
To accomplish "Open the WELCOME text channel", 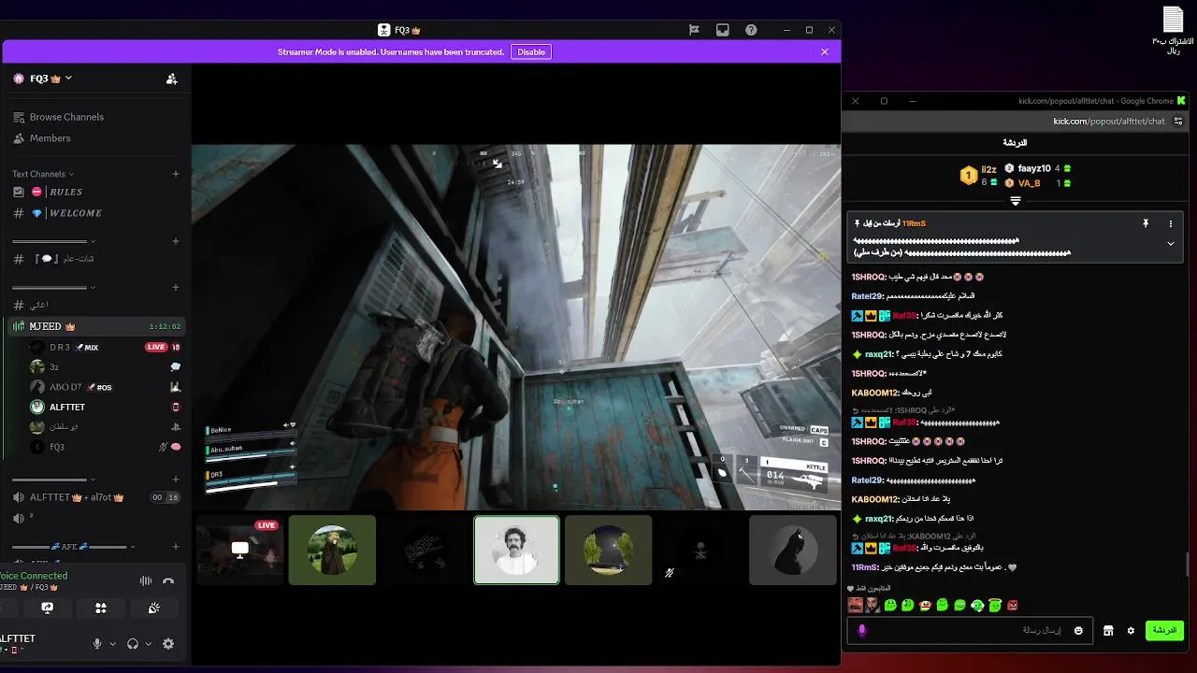I will click(95, 213).
